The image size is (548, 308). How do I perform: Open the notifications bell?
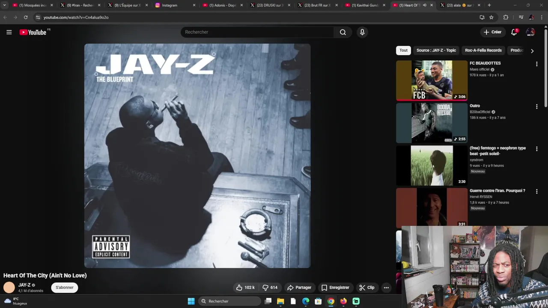pyautogui.click(x=514, y=32)
